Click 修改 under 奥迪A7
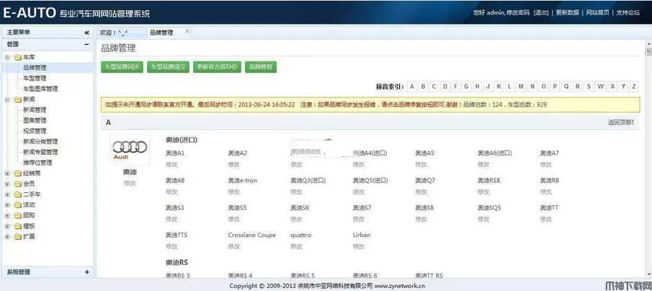The image size is (652, 291). (546, 165)
